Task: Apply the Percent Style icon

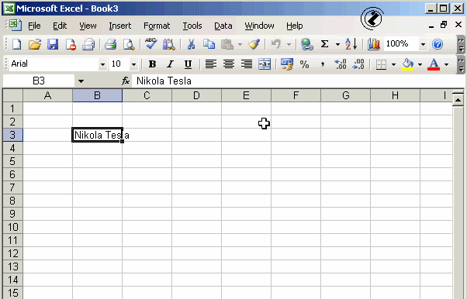Action: (x=304, y=64)
